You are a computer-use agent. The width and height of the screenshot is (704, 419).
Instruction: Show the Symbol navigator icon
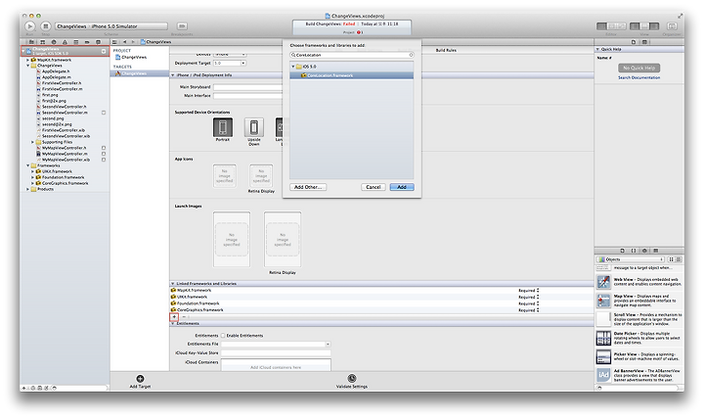[43, 42]
